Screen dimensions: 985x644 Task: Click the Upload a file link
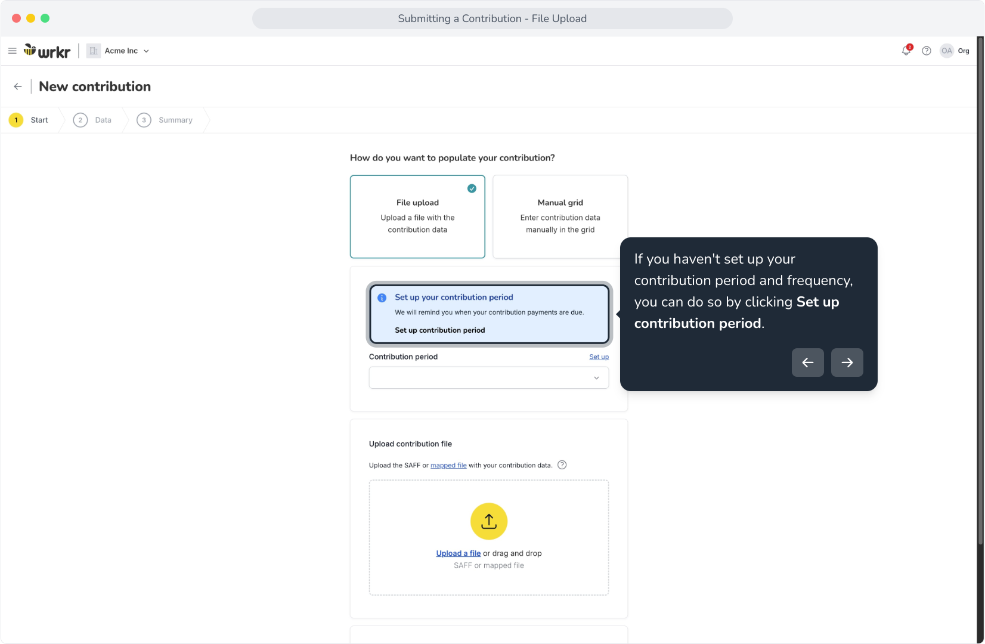click(x=459, y=553)
